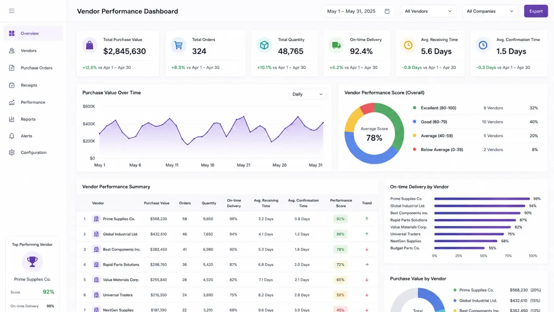
Task: Click the Performance chart icon
Action: 12,102
